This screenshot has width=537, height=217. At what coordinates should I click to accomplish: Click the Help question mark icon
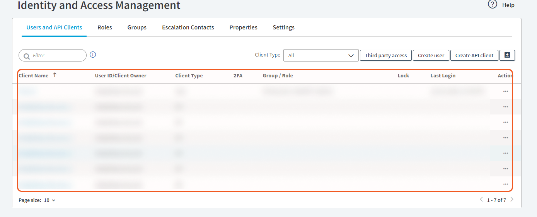(492, 5)
